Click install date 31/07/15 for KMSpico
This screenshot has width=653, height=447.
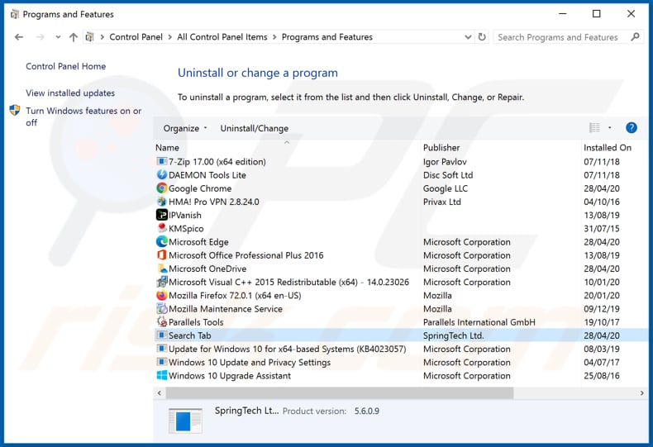tap(602, 228)
